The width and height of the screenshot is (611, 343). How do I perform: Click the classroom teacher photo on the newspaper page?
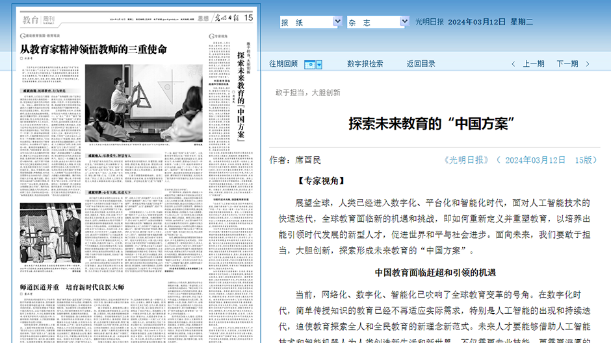[x=144, y=103]
